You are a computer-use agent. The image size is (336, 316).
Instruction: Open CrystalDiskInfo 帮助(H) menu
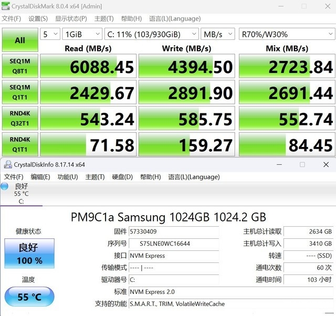pyautogui.click(x=151, y=177)
